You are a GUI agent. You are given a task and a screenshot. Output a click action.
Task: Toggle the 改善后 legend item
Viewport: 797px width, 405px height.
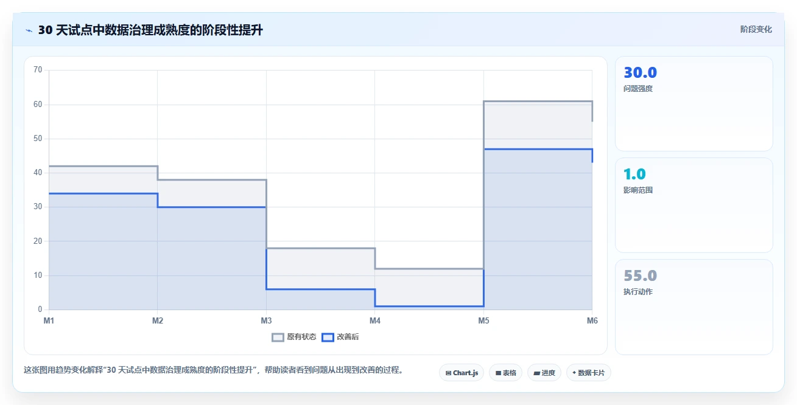340,337
